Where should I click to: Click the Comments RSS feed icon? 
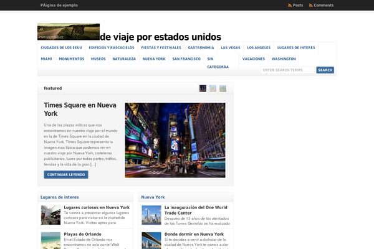[x=311, y=5]
